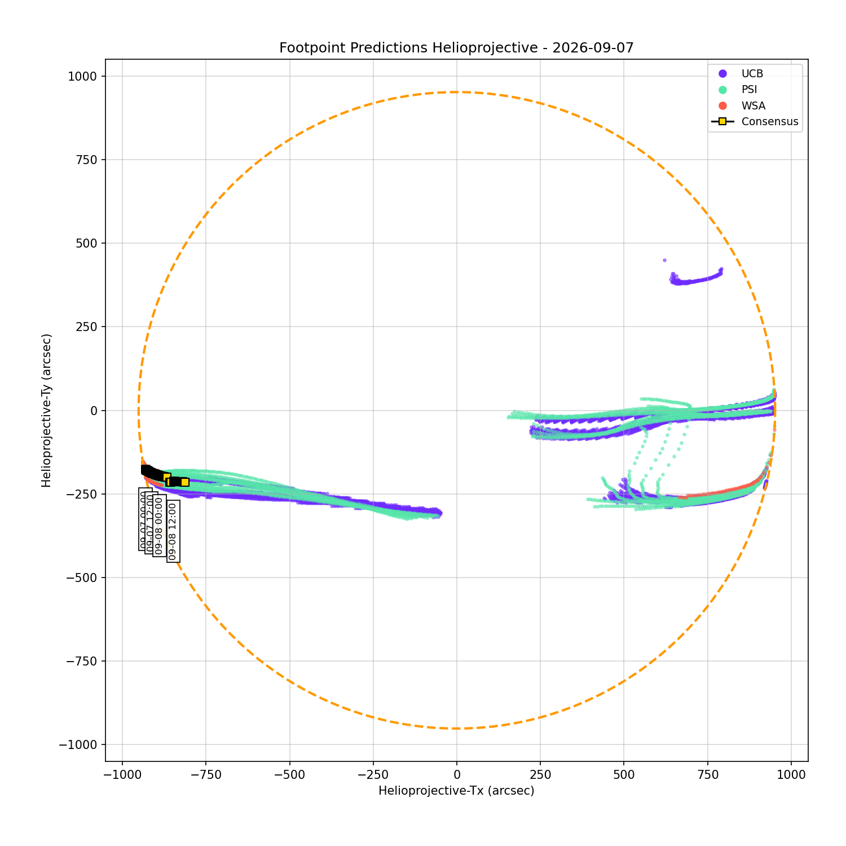Click the '09-08 12:00' timestamp label box
This screenshot has width=846, height=846.
173,531
